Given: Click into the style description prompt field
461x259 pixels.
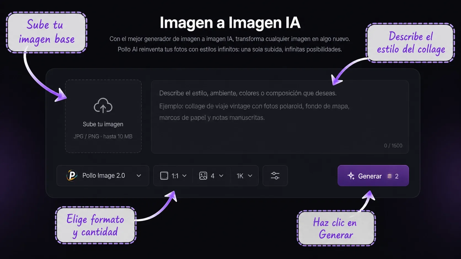Looking at the screenshot, I should pos(280,117).
